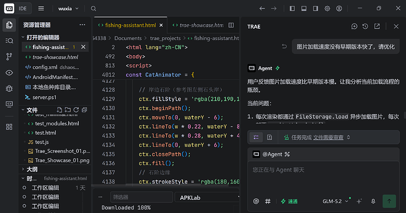406x213 pixels.
Task: Toggle the bottom panel layout
Action: (304, 9)
